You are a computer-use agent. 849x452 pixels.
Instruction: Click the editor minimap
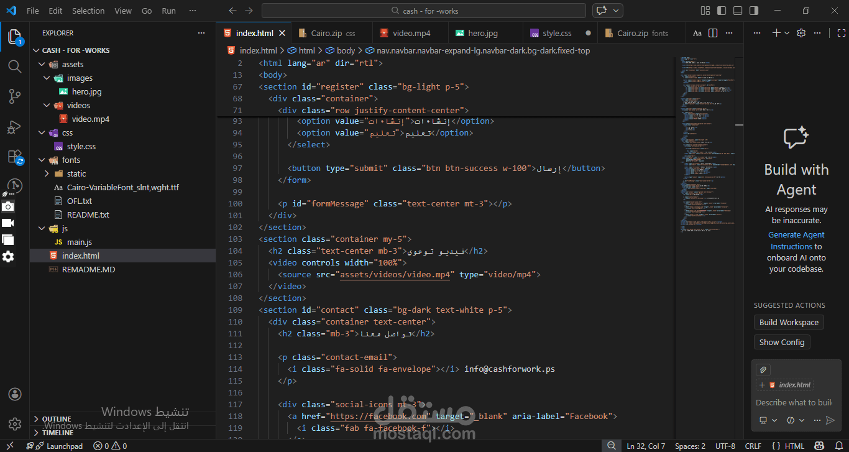706,145
